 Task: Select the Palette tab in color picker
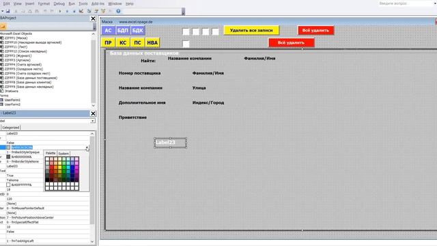pos(51,153)
